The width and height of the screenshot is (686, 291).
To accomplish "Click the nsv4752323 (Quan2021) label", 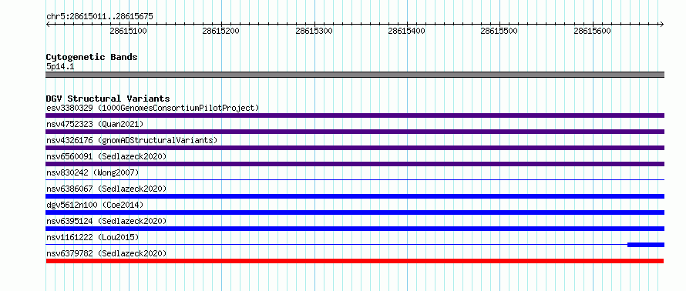I will [95, 124].
